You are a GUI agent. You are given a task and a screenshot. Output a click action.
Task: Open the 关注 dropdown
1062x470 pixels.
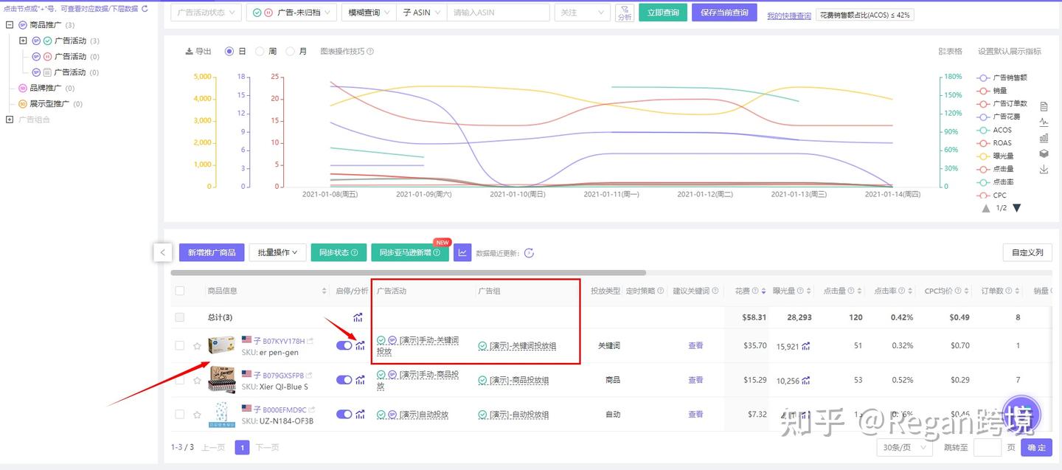pos(582,13)
